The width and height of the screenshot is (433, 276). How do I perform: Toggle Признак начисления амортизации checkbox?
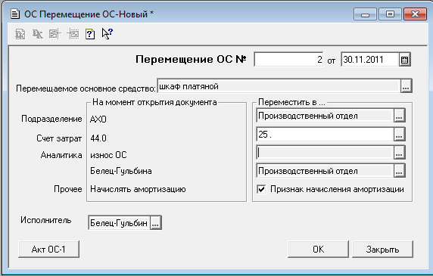[x=261, y=190]
